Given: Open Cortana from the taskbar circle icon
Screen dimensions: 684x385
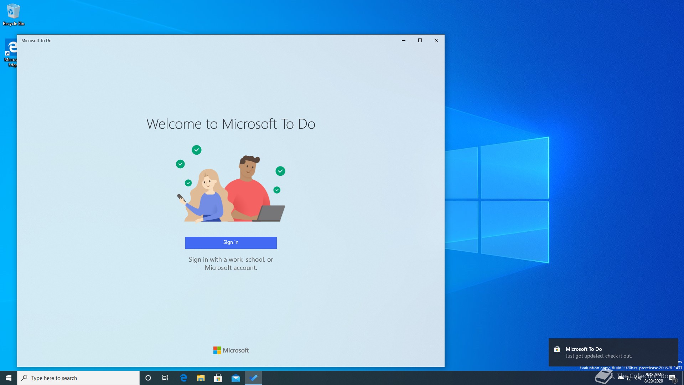Looking at the screenshot, I should [148, 378].
